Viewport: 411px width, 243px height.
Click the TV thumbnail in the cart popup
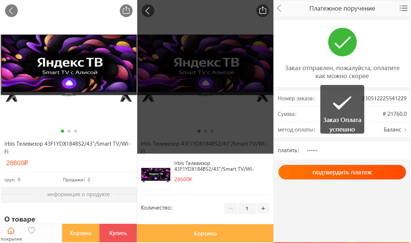pyautogui.click(x=156, y=175)
